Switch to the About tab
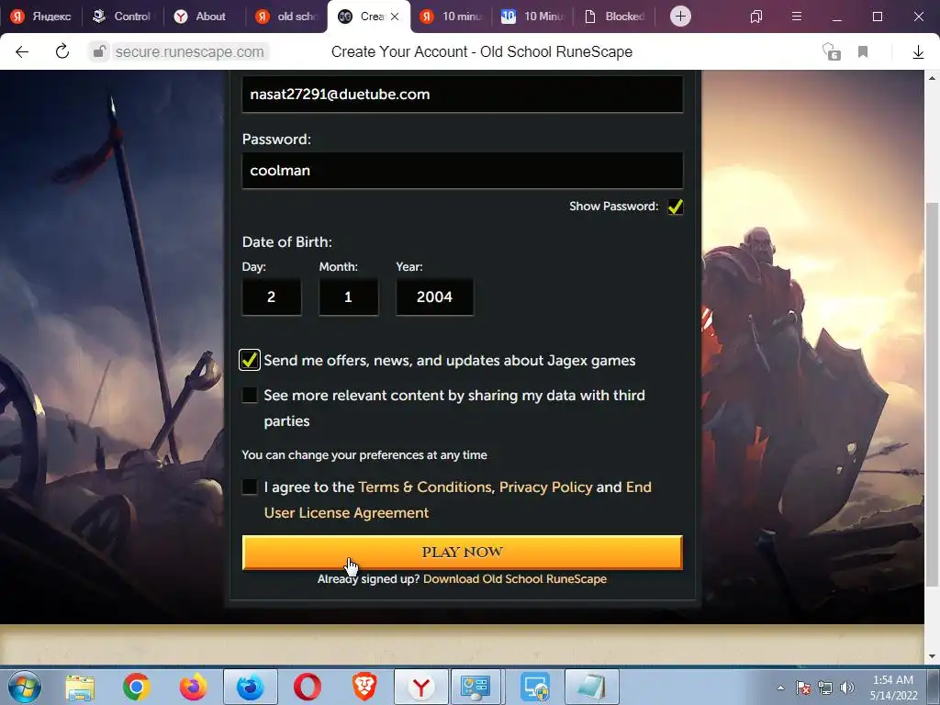This screenshot has height=705, width=940. [204, 17]
